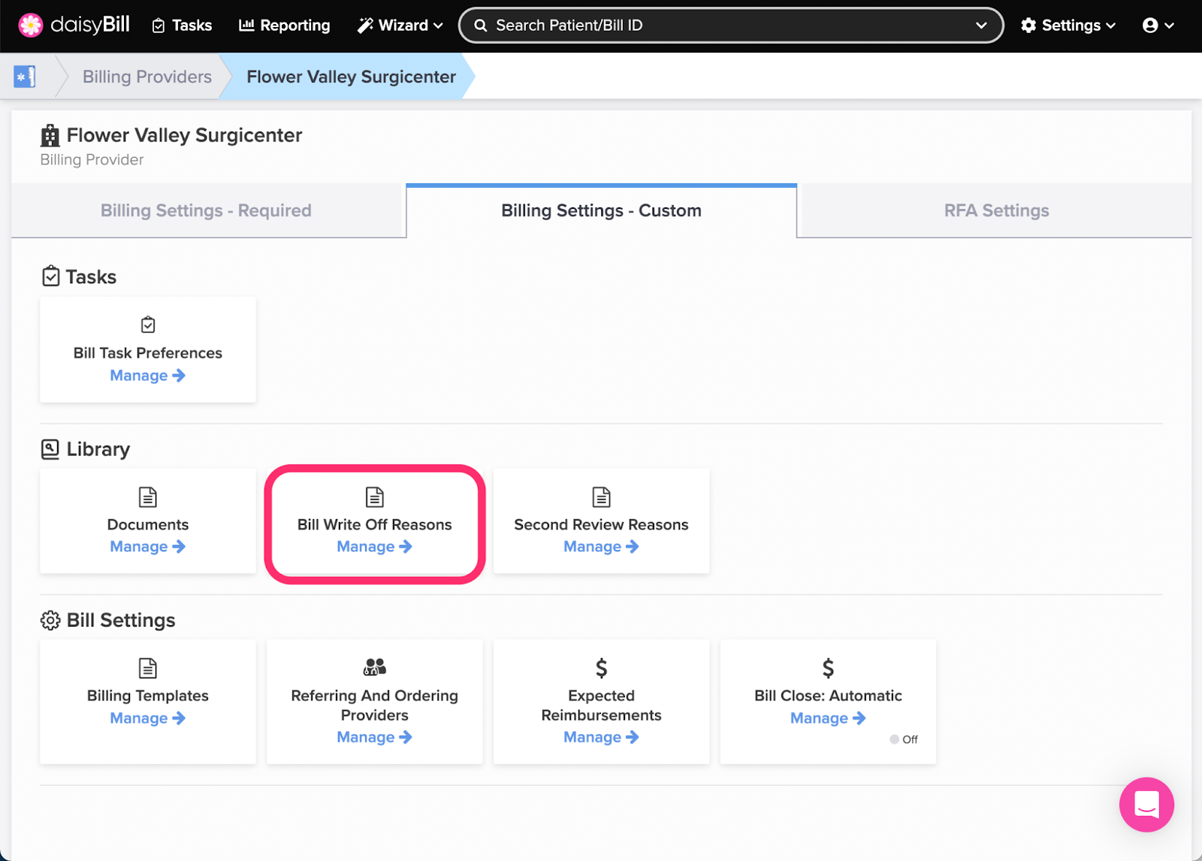Go to Billing Providers breadcrumb
Image resolution: width=1202 pixels, height=861 pixels.
pyautogui.click(x=147, y=77)
